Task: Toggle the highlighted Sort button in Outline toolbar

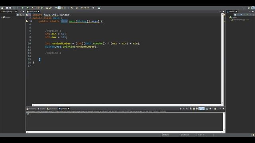Action: pos(235,15)
